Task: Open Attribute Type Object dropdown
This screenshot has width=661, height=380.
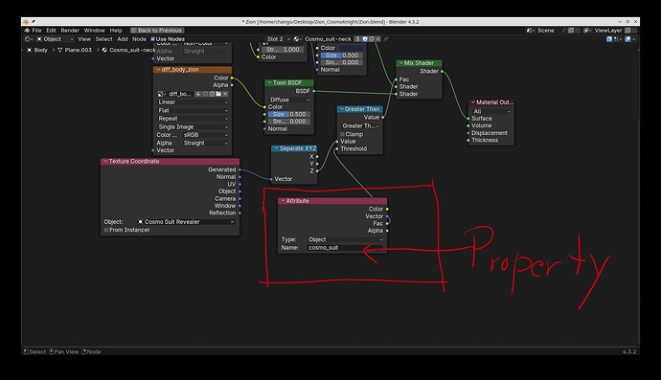Action: [345, 239]
